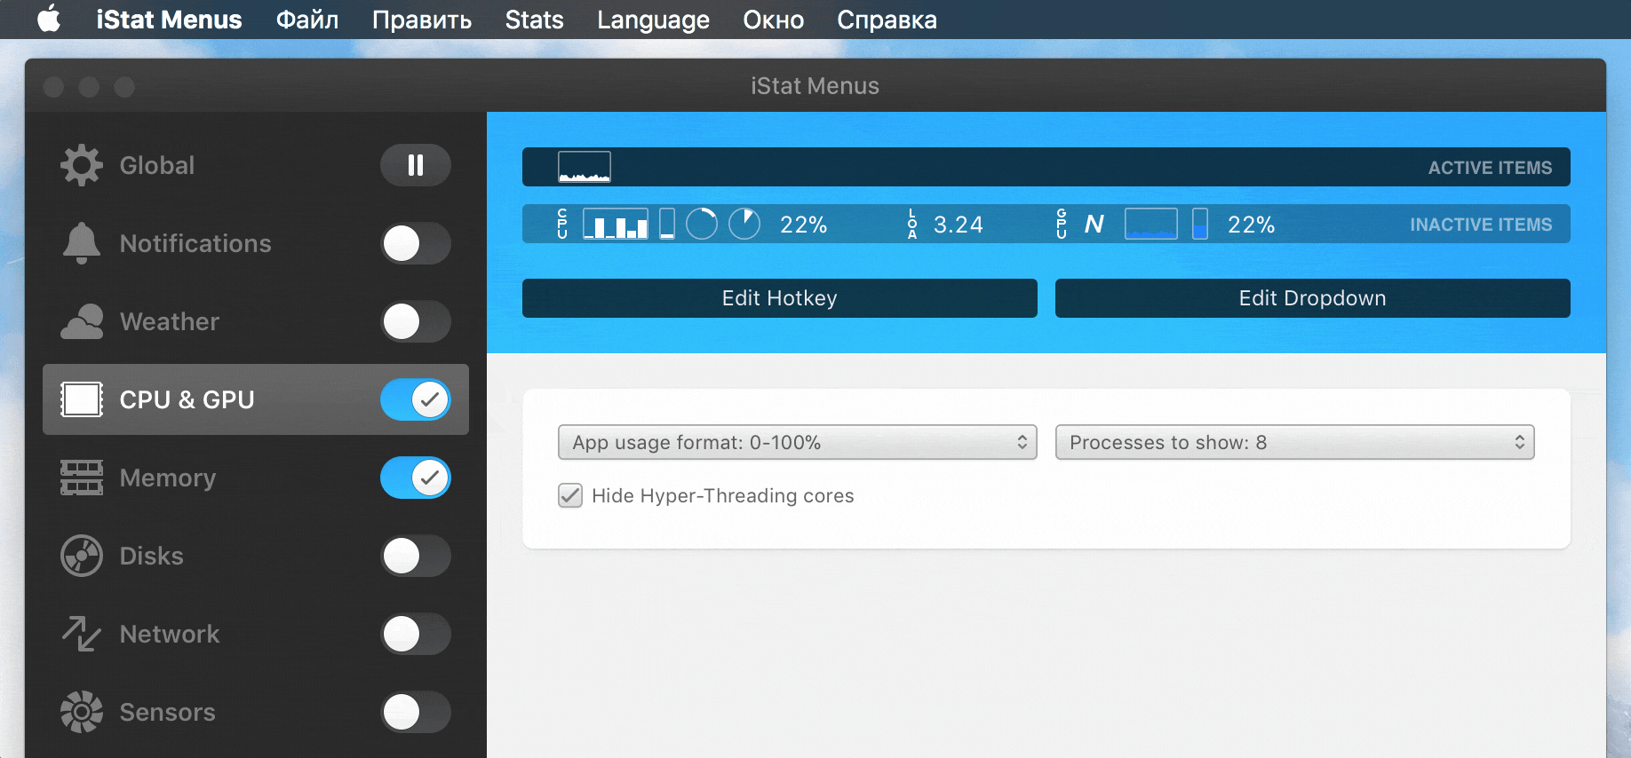Select inactive CPU ring chart item
The height and width of the screenshot is (758, 1631).
coord(702,224)
